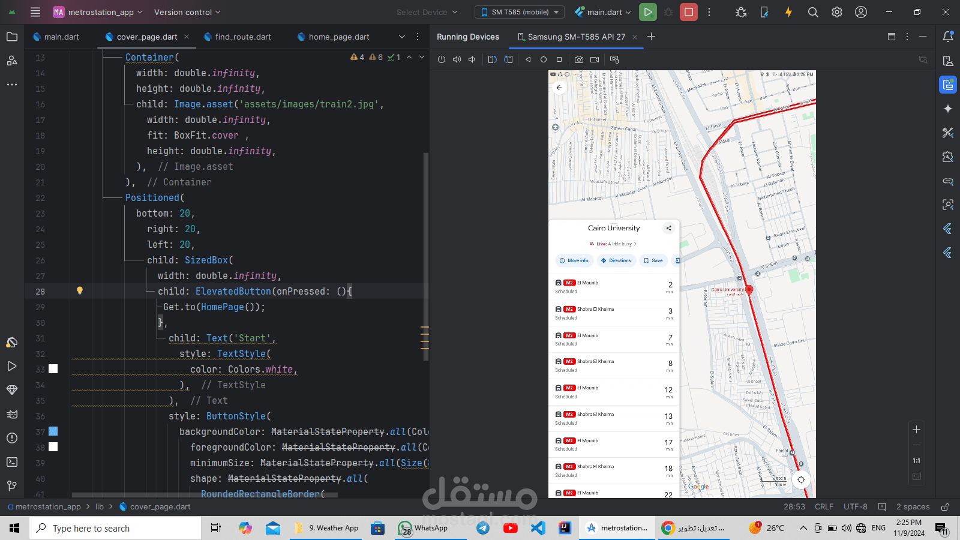Open the user account icon
This screenshot has height=540, width=960.
pos(861,12)
